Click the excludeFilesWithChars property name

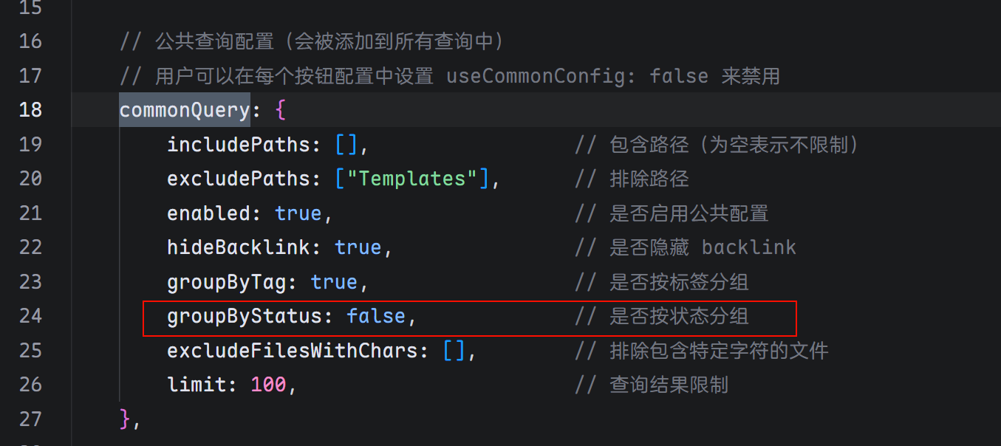(x=293, y=350)
